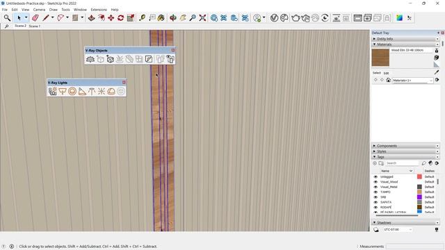Click Untagged tag red color swatch
Screen dimensions: 445x250
pyautogui.click(x=419, y=177)
